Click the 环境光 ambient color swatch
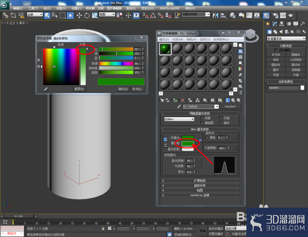Viewport: 308px width, 237px height. point(188,138)
